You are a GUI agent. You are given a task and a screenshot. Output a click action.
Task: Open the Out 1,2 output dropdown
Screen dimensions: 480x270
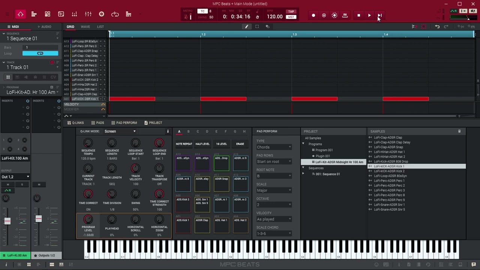pyautogui.click(x=15, y=177)
